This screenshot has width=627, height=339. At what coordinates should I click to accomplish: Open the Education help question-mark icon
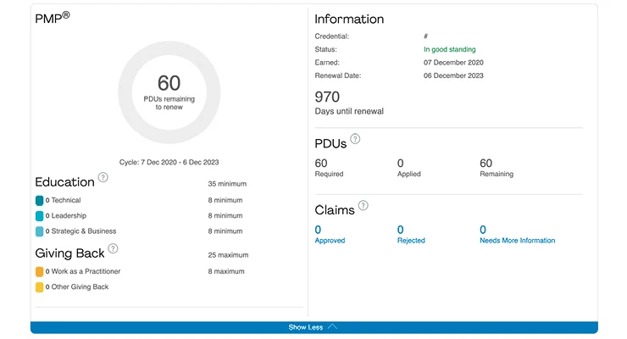pyautogui.click(x=103, y=177)
